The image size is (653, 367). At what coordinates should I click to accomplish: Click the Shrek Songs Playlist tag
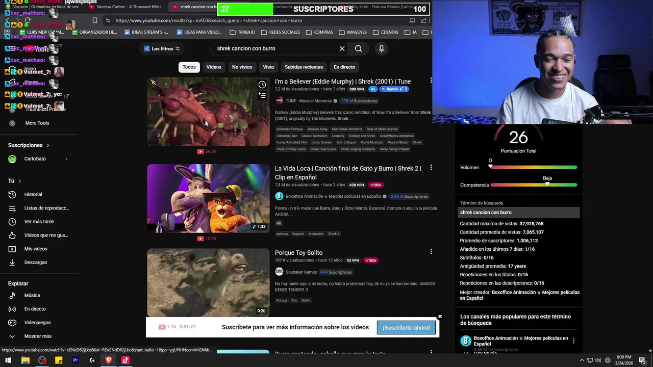[395, 149]
